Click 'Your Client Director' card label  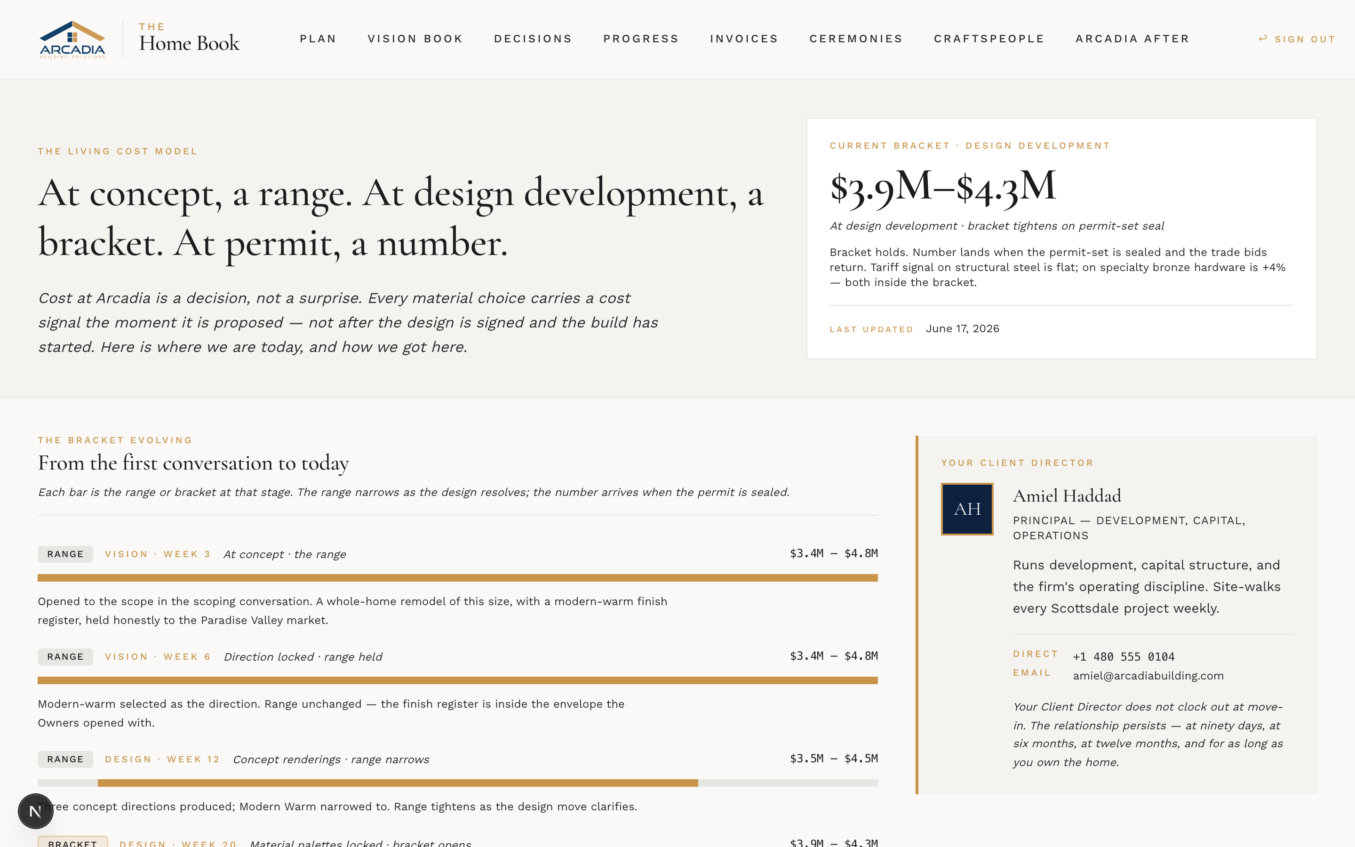(x=1017, y=463)
